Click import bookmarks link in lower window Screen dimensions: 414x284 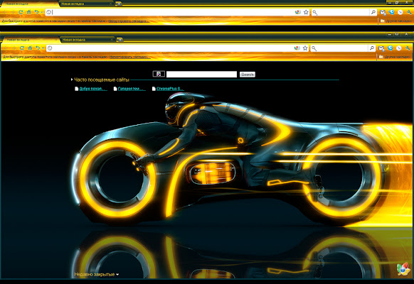point(130,57)
